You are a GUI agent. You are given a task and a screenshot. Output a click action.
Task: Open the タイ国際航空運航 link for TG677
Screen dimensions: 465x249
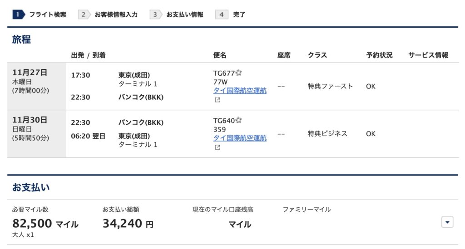click(x=240, y=91)
